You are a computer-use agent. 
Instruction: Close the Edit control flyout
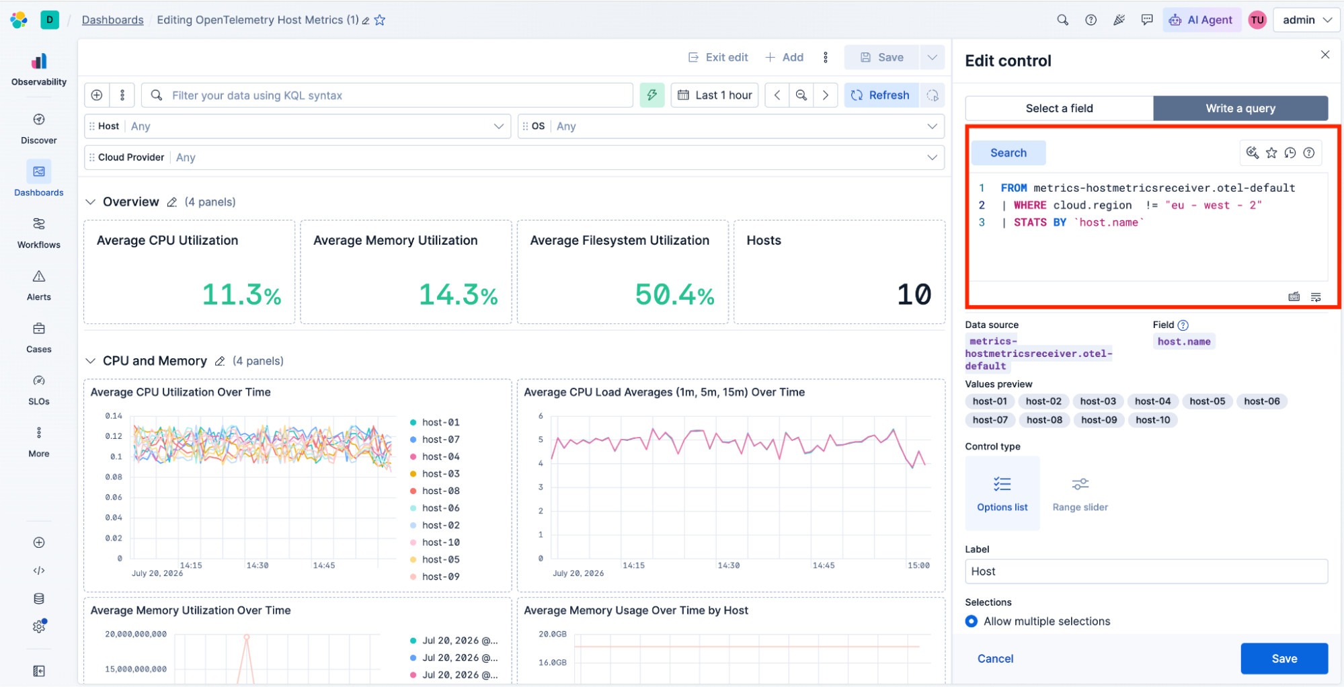point(1325,55)
